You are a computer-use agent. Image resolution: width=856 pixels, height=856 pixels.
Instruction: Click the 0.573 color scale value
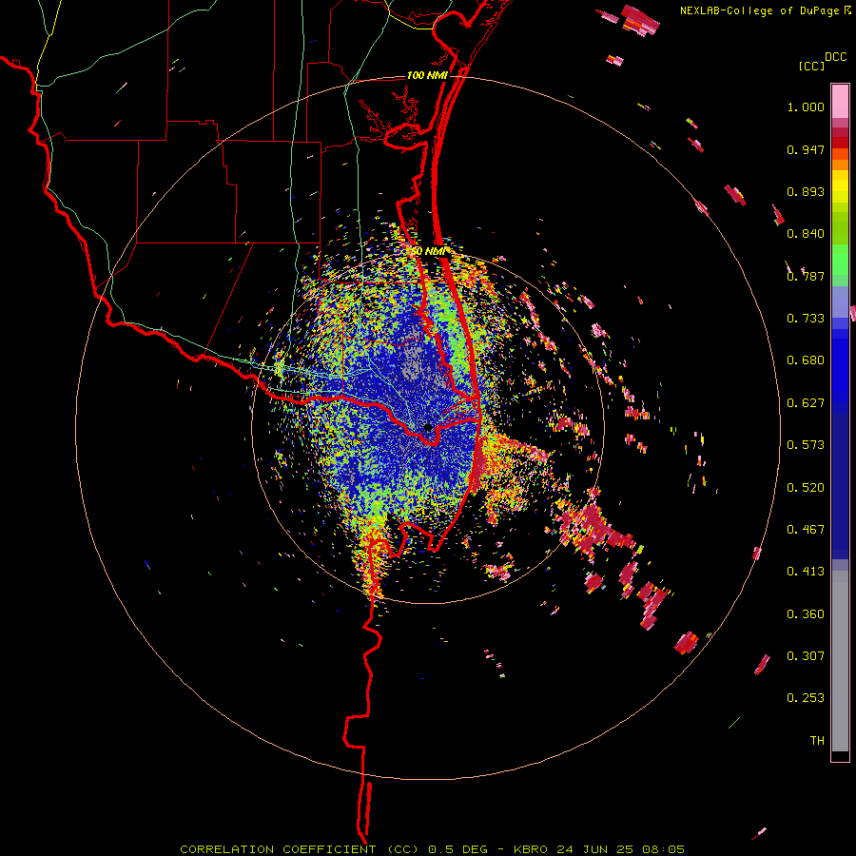tap(806, 445)
